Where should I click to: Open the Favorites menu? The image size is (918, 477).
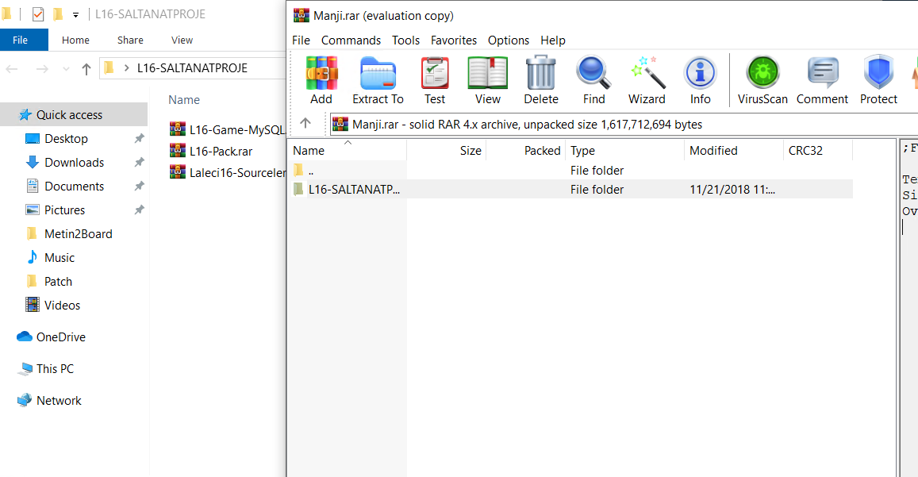(454, 40)
